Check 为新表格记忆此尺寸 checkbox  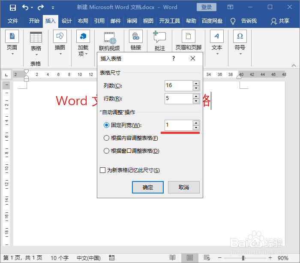[102, 170]
